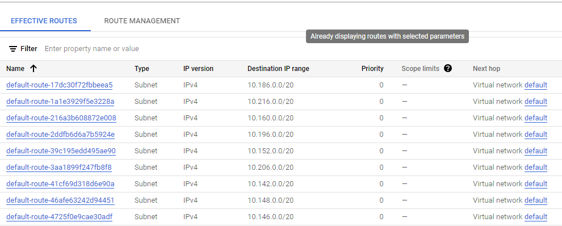Sort by the Priority column header
Viewport: 562px width, 226px height.
(x=372, y=69)
